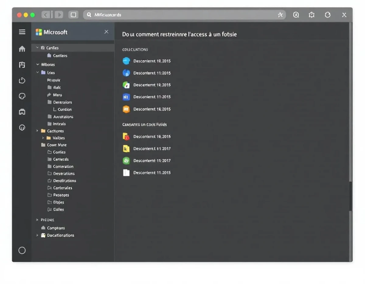Open the white document icon beside Desconlemt 11,2015
This screenshot has height=284, width=365.
coord(126,173)
